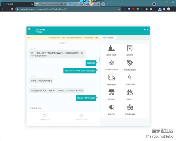Open spare parts price query tag icon
The height and width of the screenshot is (141, 176).
tap(130, 63)
